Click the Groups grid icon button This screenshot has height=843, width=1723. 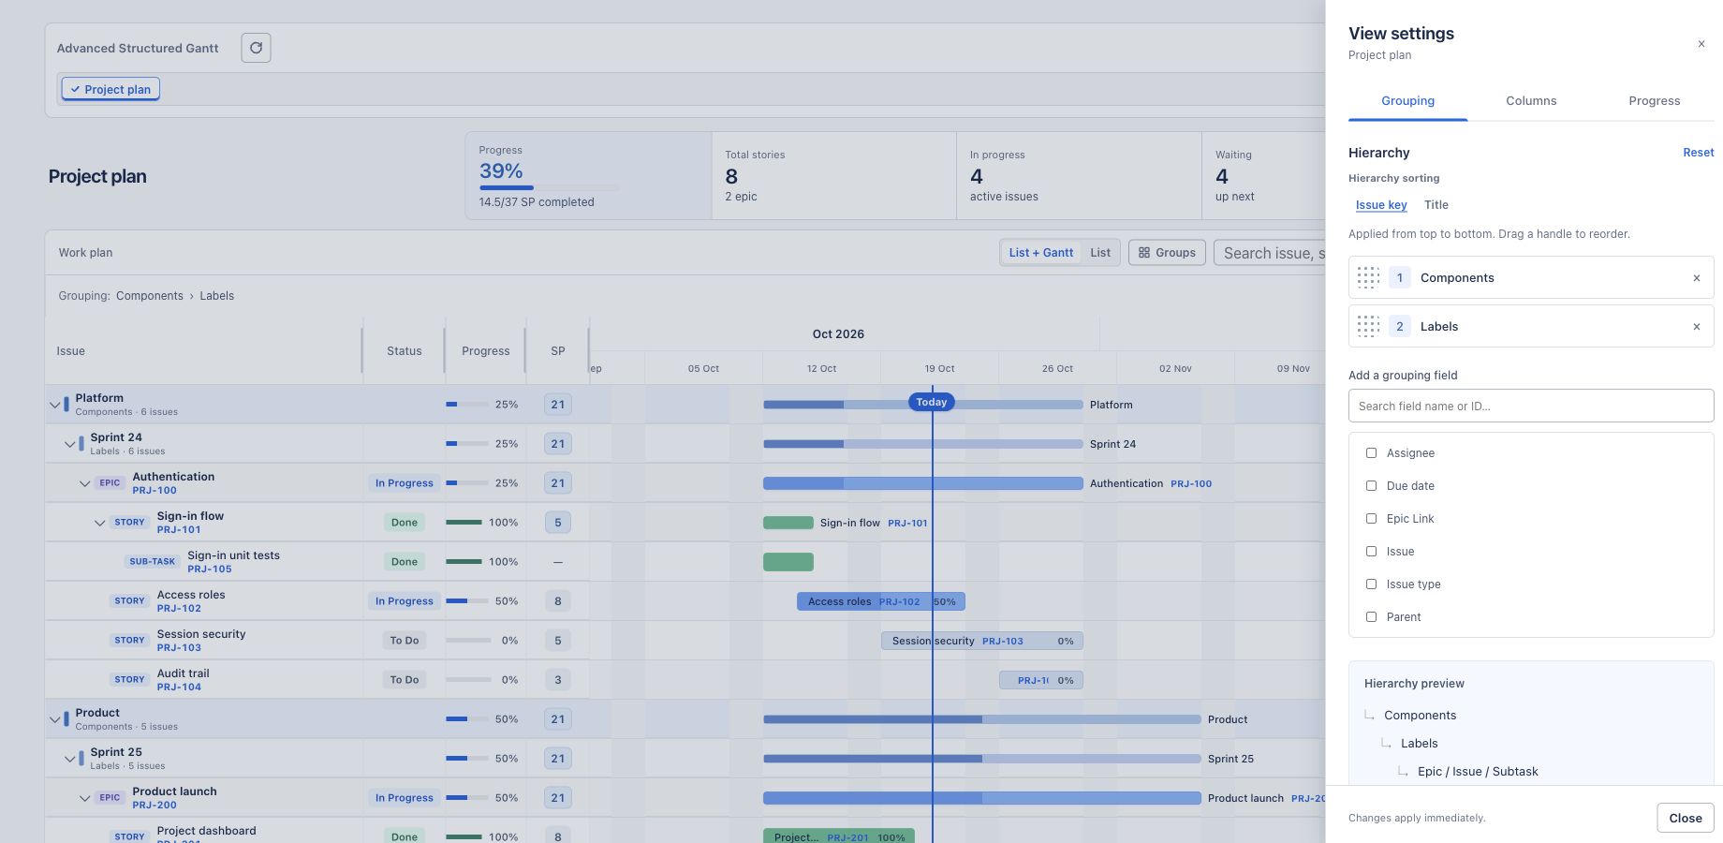1167,253
